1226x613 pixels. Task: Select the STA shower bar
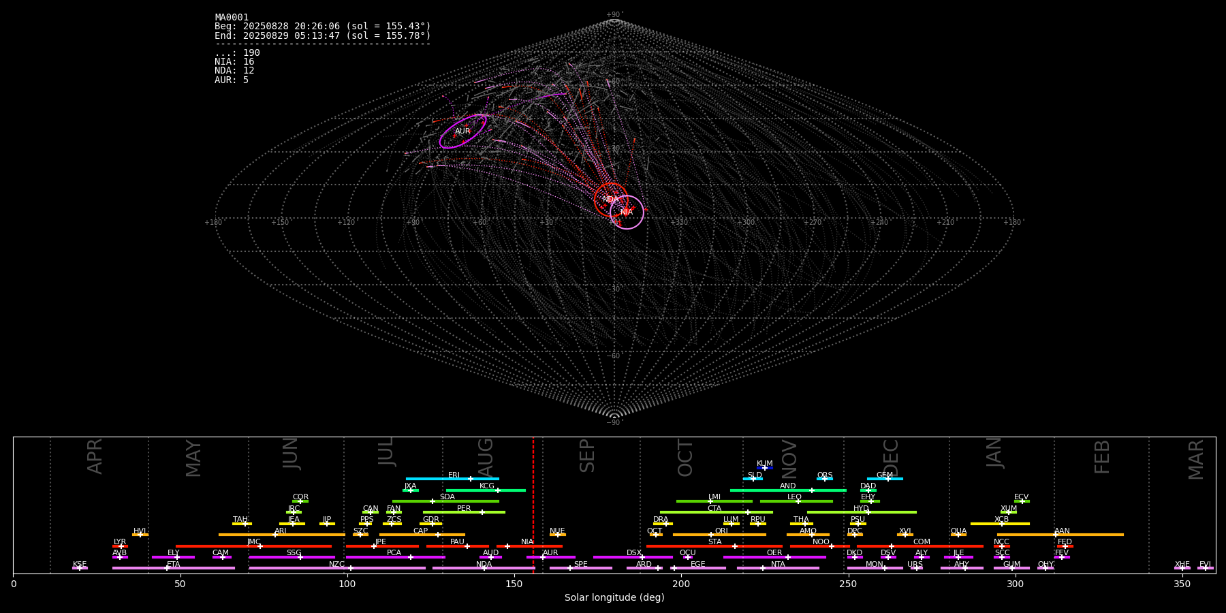(714, 546)
